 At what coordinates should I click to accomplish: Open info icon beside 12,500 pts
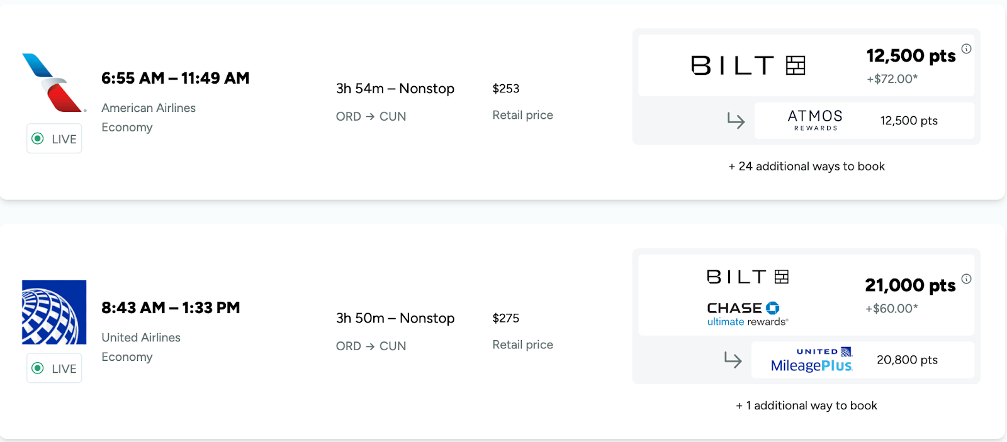pyautogui.click(x=966, y=48)
